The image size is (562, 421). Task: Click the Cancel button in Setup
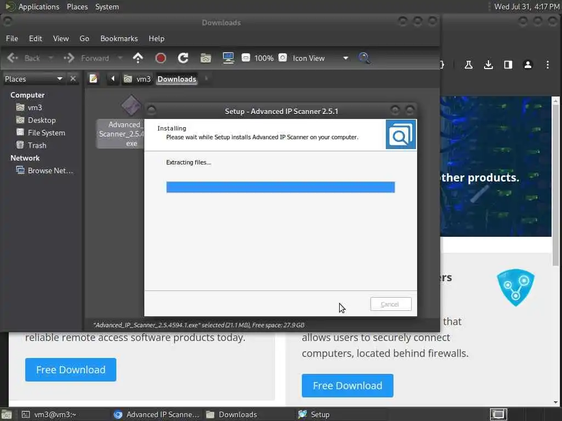(391, 304)
